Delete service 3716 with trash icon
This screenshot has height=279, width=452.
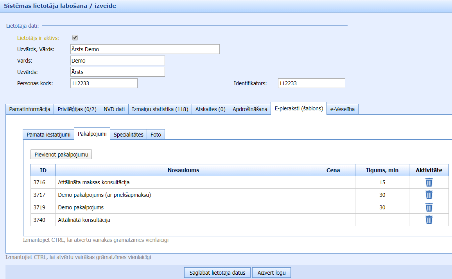coord(429,182)
